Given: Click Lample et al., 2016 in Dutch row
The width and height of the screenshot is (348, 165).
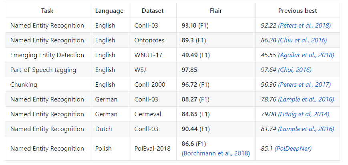Looking at the screenshot, I should click(x=307, y=129).
